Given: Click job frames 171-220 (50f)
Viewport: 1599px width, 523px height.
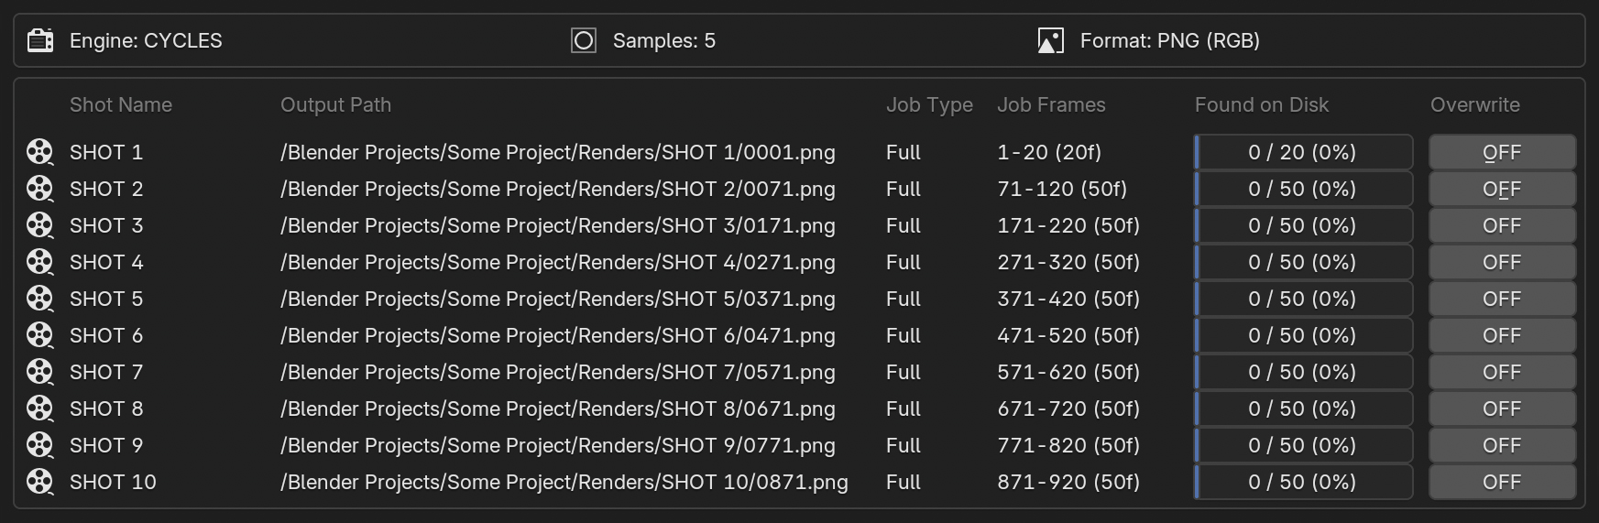Looking at the screenshot, I should (x=1068, y=225).
